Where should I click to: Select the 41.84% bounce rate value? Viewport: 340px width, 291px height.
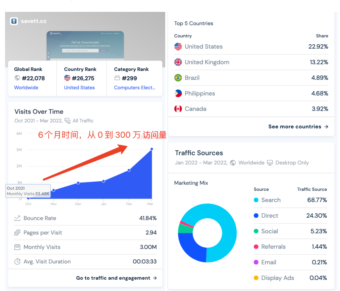tap(148, 218)
